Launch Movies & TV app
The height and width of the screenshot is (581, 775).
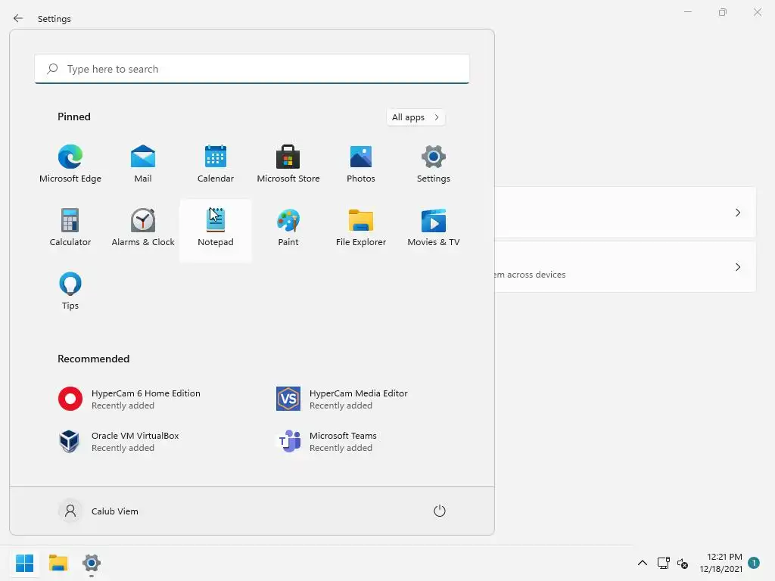point(434,228)
